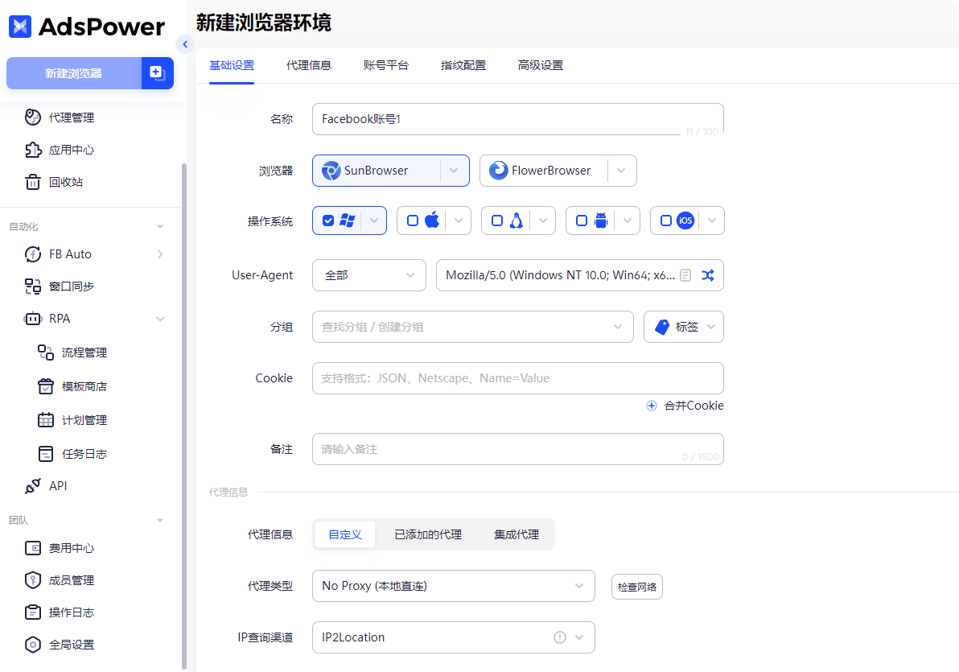
Task: Collapse the 团队 sidebar section
Action: pos(159,520)
